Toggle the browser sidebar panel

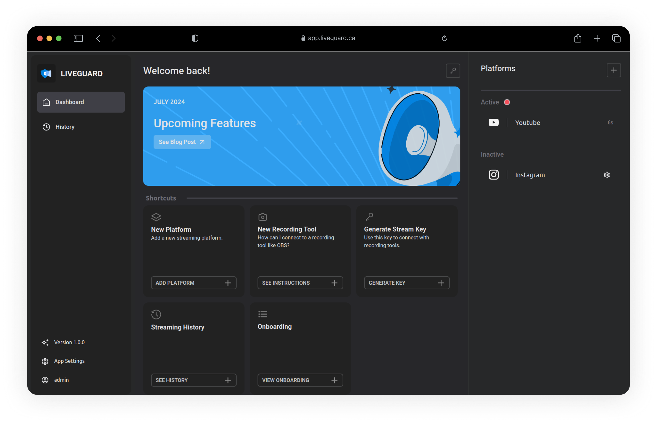pyautogui.click(x=78, y=38)
